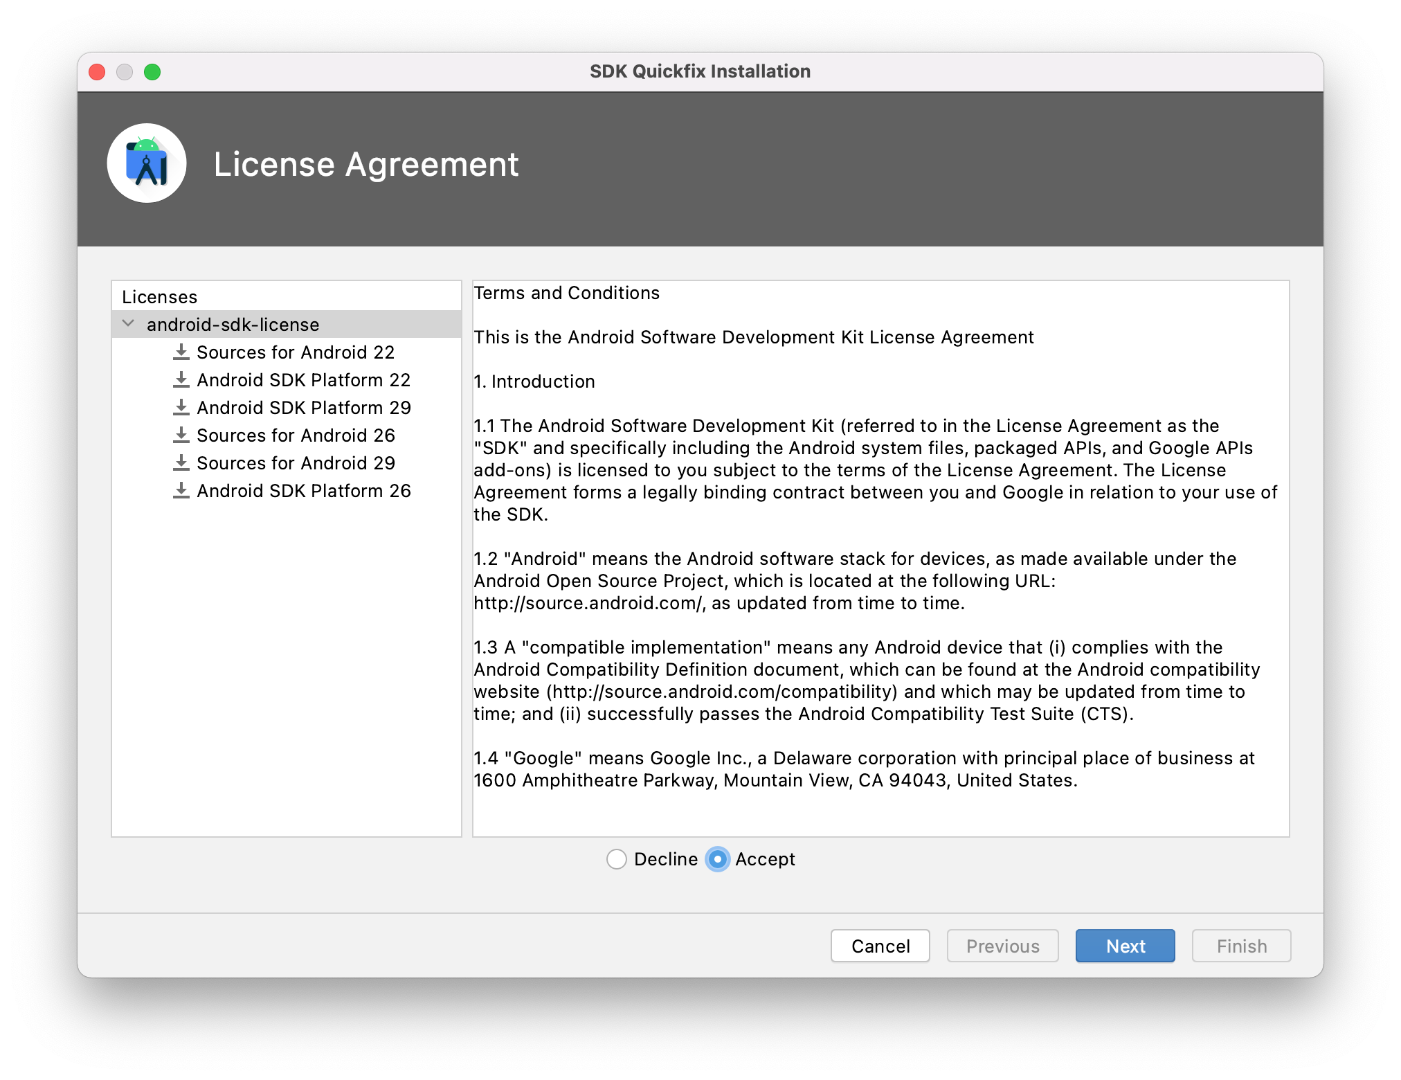Click download icon beside Android SDK Platform 22
Screen dimensions: 1401x1080
181,380
